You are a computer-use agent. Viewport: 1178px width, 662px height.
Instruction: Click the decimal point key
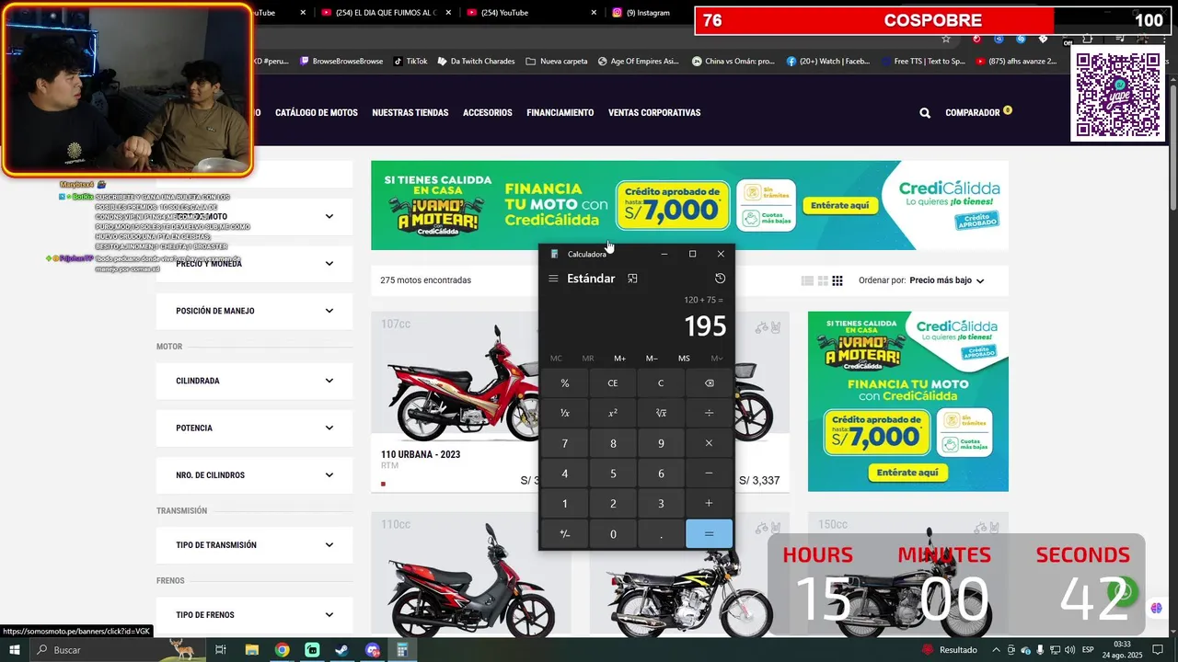pos(661,534)
